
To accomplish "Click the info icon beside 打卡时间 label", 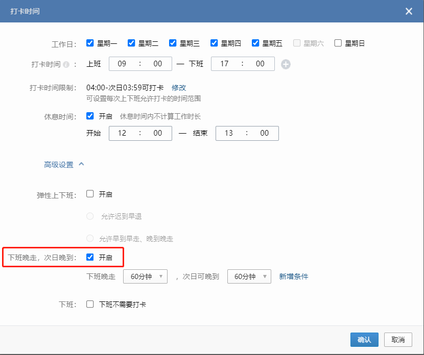I will tap(66, 64).
